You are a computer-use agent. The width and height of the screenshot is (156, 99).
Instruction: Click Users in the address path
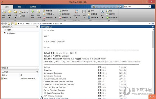[x=27, y=24]
